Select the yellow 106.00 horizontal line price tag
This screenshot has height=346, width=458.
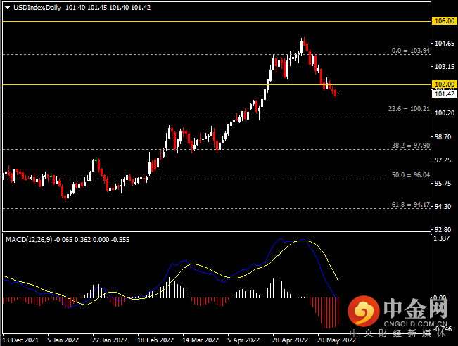click(x=445, y=21)
